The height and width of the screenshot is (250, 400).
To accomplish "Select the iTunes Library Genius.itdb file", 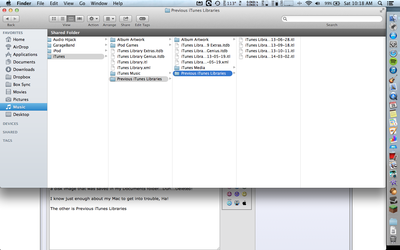I will click(x=140, y=57).
